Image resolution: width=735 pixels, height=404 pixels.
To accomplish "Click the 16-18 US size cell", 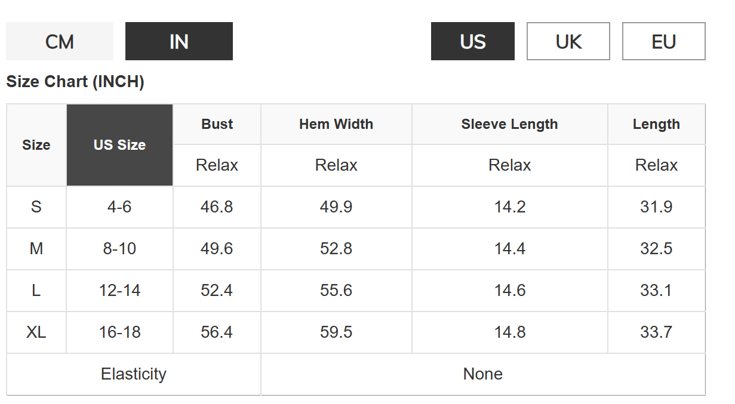I will click(119, 332).
